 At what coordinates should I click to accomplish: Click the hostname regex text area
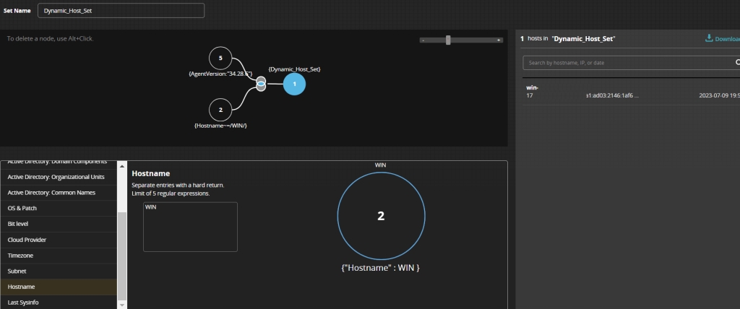click(x=190, y=227)
